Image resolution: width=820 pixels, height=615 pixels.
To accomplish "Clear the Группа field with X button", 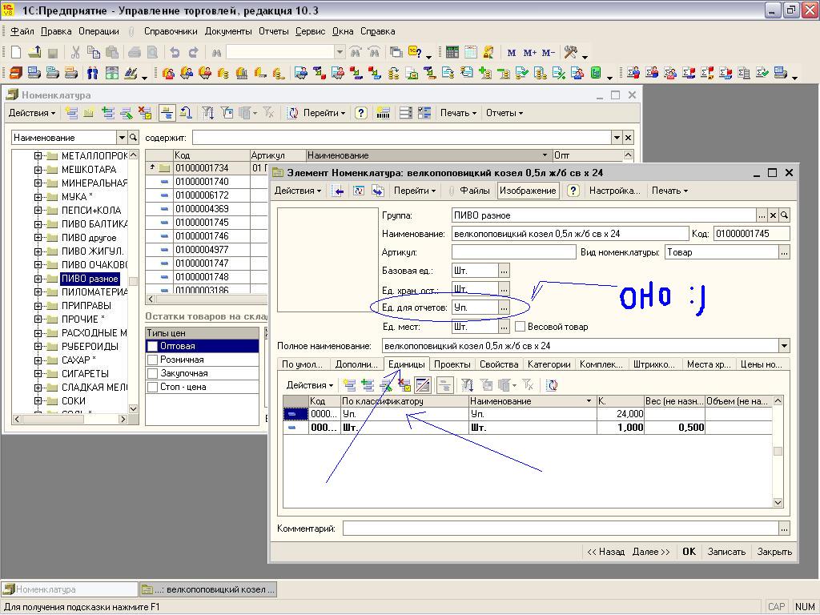I will coord(773,215).
